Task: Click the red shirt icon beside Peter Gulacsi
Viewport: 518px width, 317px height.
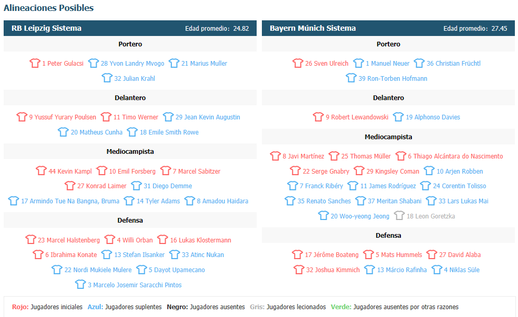Action: tap(34, 63)
